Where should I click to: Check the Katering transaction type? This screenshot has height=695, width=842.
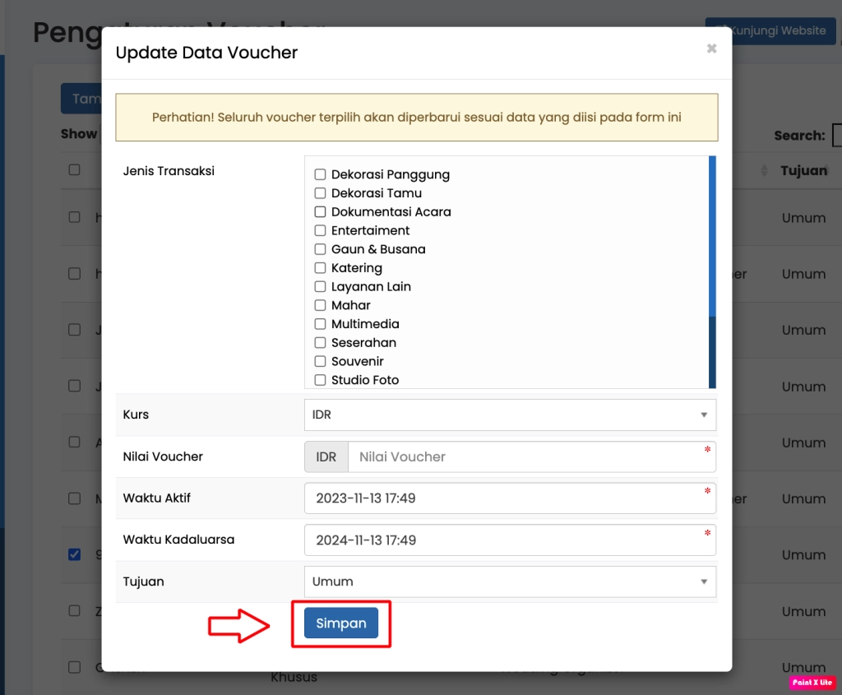click(x=320, y=267)
